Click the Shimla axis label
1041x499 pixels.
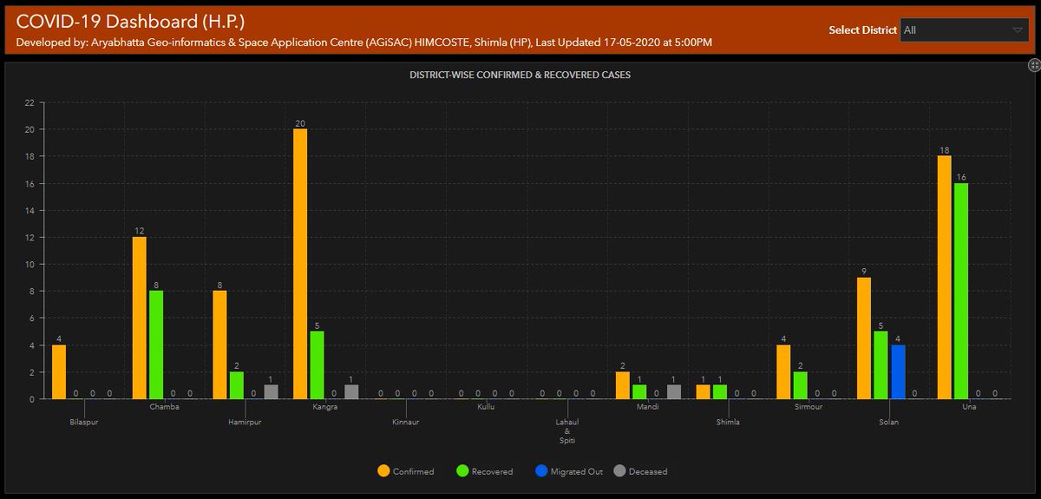(729, 421)
